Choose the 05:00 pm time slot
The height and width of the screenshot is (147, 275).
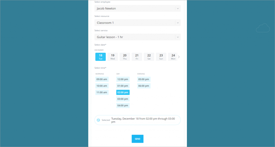(x=144, y=79)
